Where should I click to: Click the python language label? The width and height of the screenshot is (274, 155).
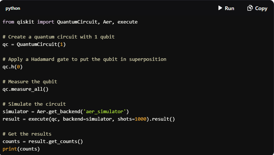click(13, 8)
